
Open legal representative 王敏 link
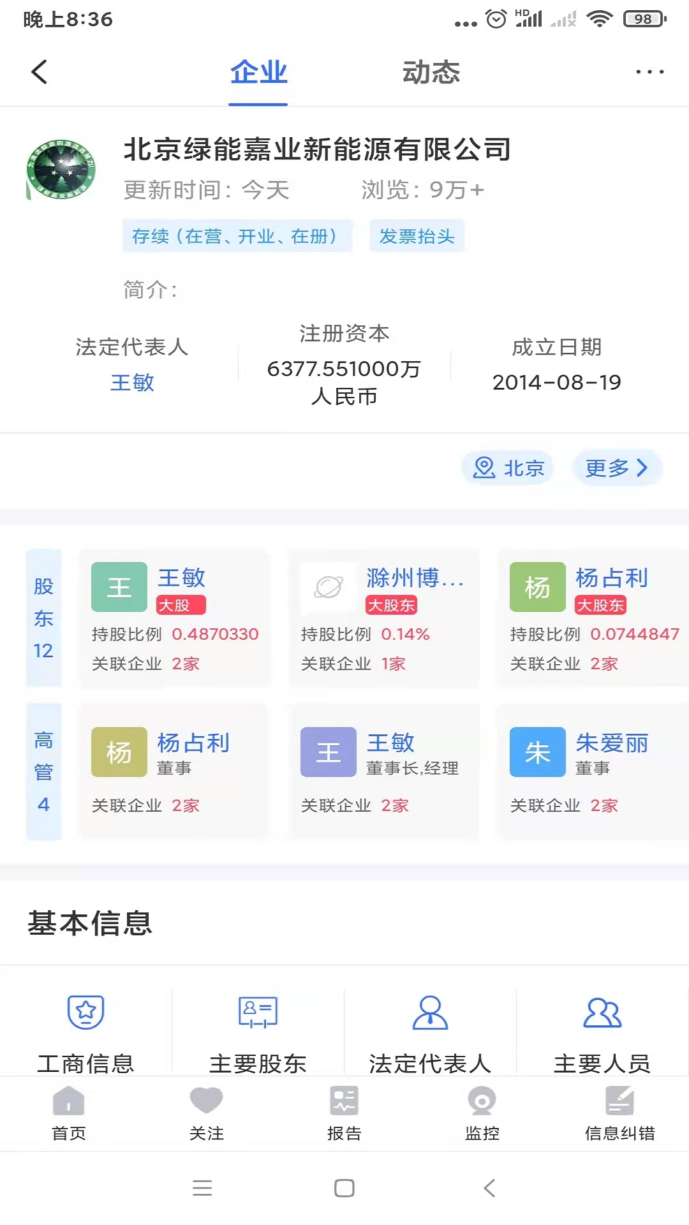[x=132, y=383]
